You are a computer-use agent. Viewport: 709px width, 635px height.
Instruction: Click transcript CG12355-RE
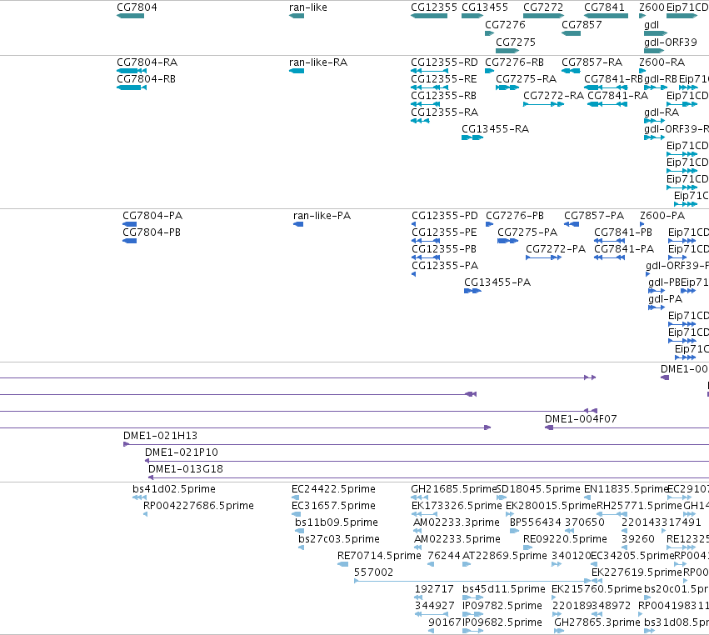443,79
